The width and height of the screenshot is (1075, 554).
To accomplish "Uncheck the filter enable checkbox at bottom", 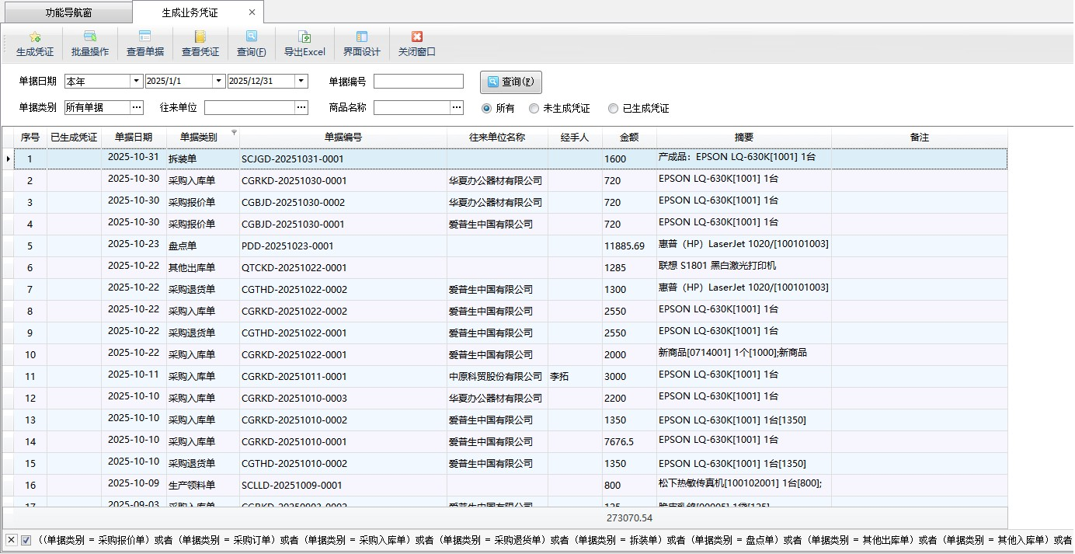I will click(26, 541).
